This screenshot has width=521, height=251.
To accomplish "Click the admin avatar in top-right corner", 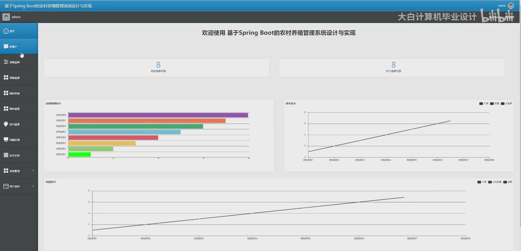I will [x=511, y=6].
